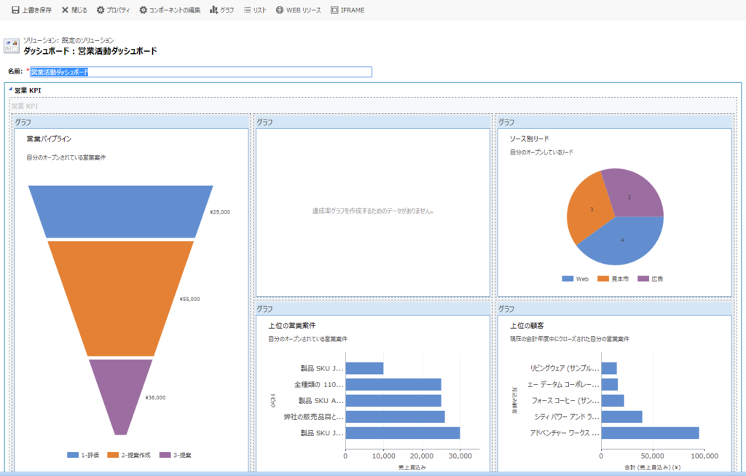The height and width of the screenshot is (476, 746).
Task: Click the エー データム コーポレー… bar
Action: coord(610,385)
